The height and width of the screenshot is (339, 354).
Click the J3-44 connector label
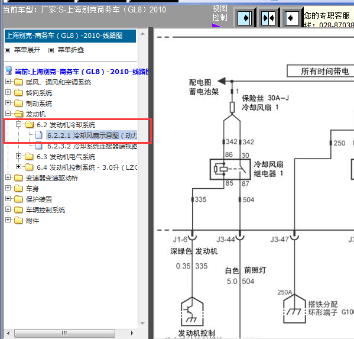click(226, 240)
